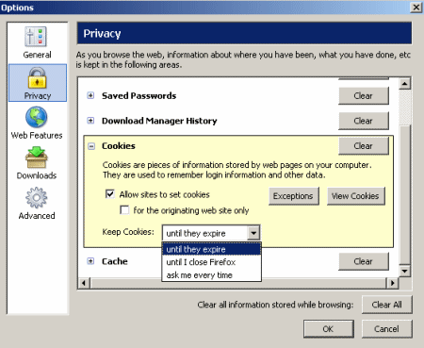Cancel the Options dialog
This screenshot has width=424, height=348.
coord(387,329)
